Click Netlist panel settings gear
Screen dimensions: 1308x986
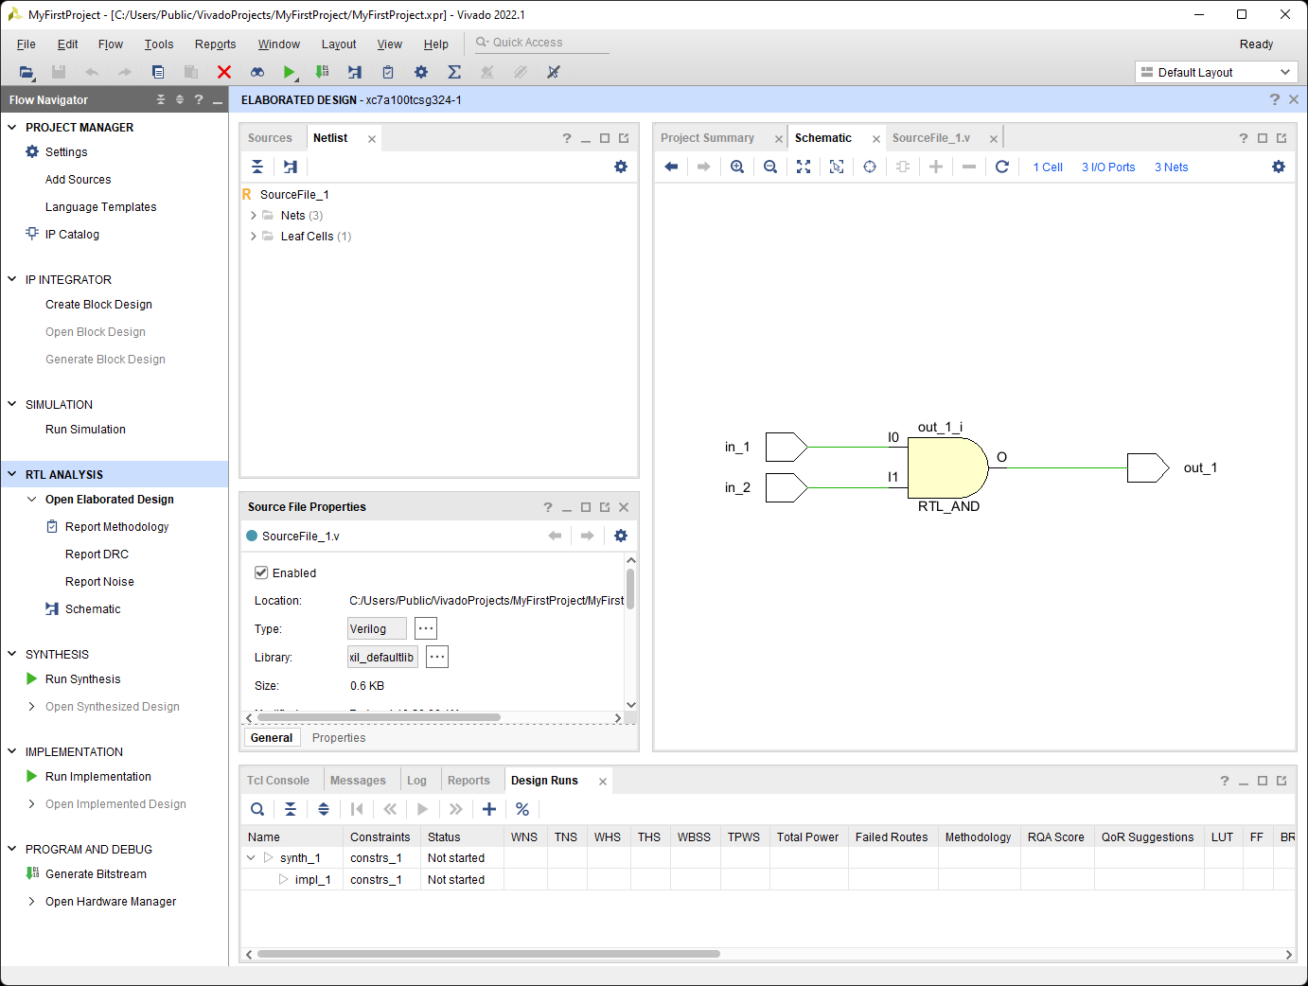coord(621,167)
